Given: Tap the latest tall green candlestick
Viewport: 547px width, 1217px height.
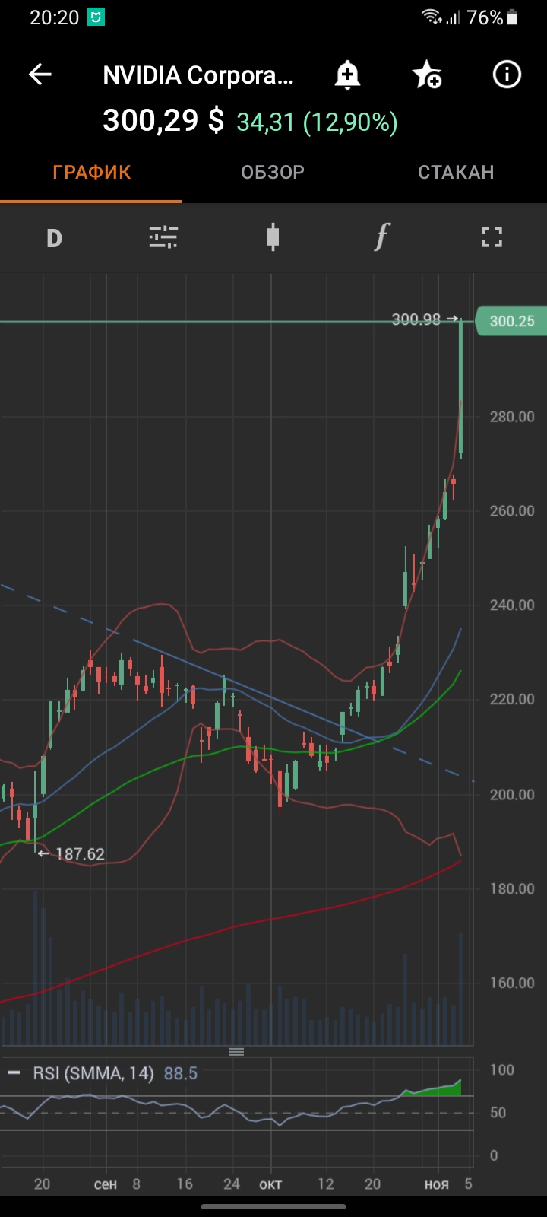Looking at the screenshot, I should tap(461, 388).
